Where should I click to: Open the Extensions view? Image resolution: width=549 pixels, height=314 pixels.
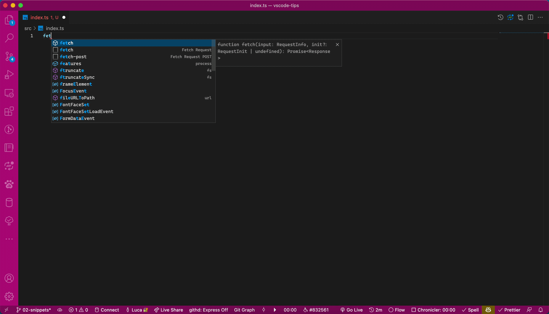(x=9, y=111)
